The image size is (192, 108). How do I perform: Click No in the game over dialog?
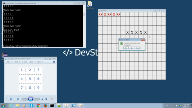(132, 48)
